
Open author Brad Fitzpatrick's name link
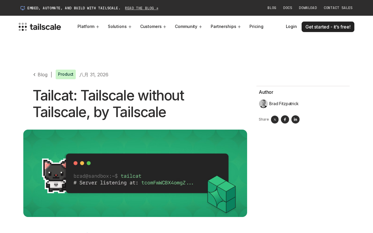[x=284, y=104]
